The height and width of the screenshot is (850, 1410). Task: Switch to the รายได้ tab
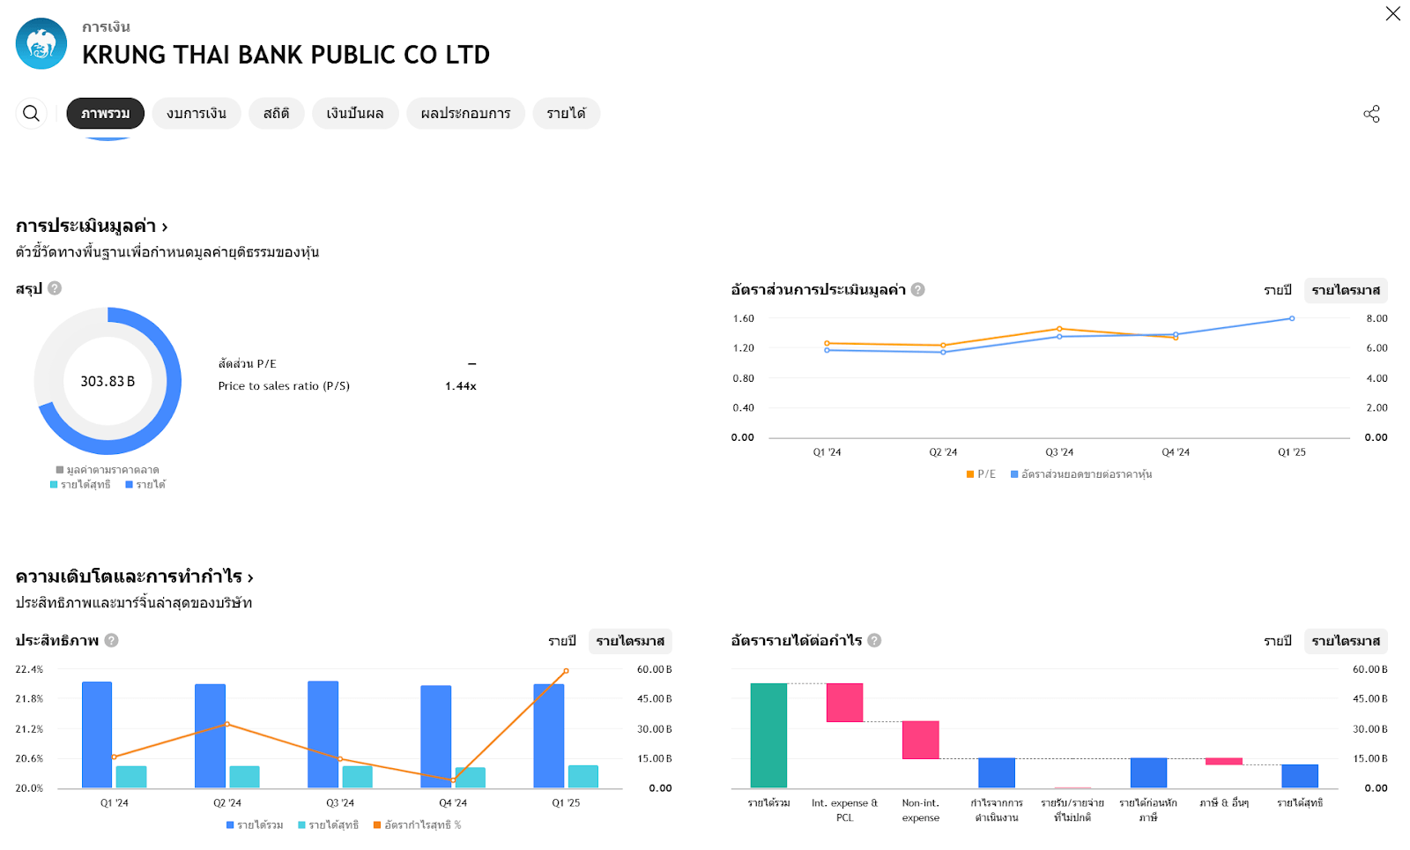click(x=566, y=114)
